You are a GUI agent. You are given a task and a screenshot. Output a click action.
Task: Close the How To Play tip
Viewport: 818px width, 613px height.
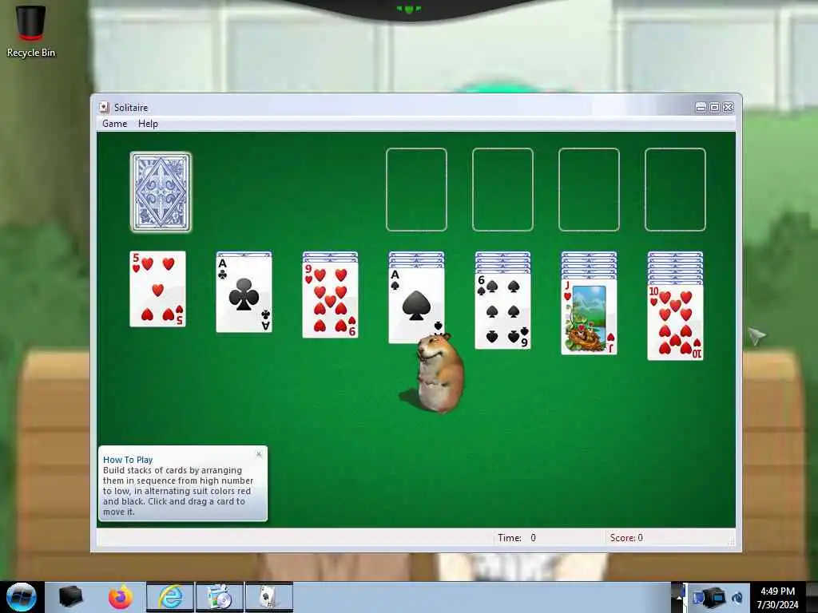coord(259,454)
